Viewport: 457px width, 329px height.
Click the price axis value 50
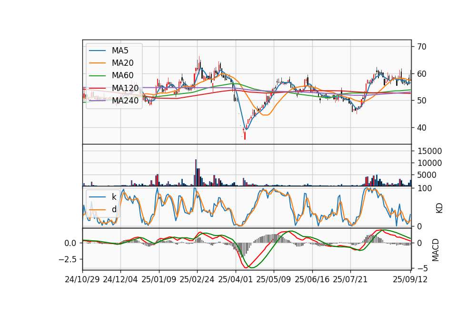422,101
